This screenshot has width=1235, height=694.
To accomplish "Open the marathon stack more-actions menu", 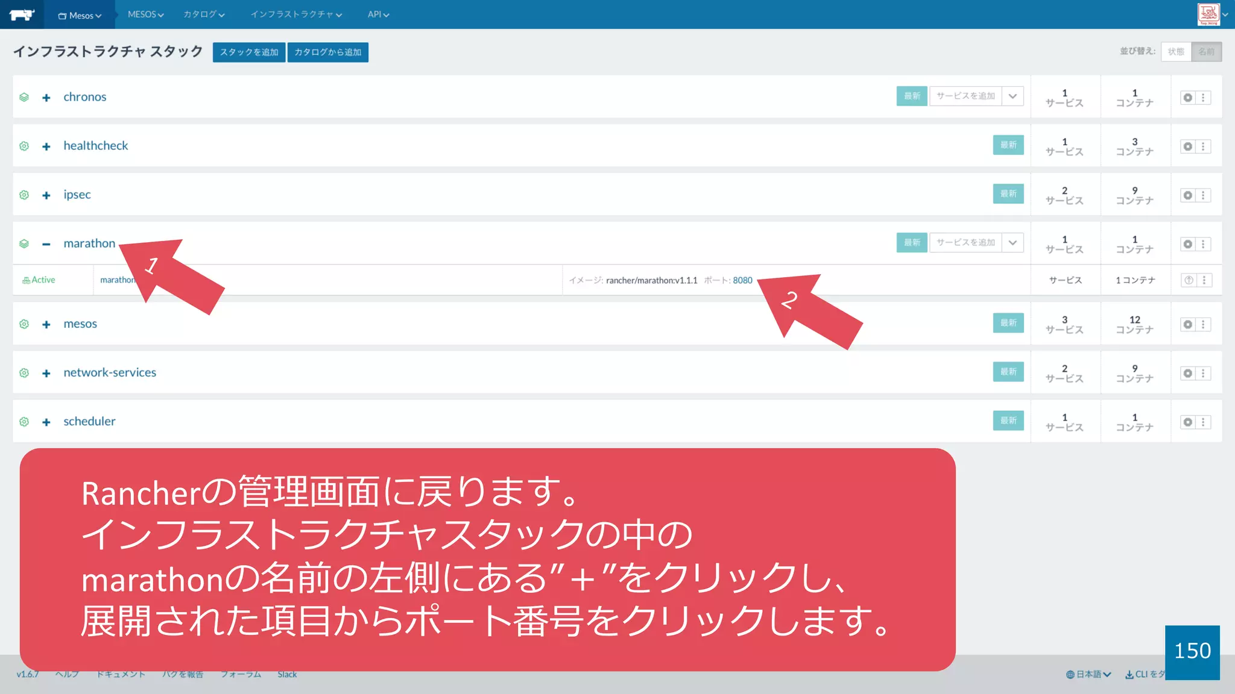I will [x=1203, y=244].
